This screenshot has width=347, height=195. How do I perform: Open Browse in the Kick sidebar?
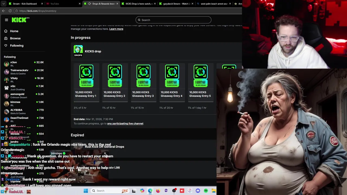click(x=15, y=38)
